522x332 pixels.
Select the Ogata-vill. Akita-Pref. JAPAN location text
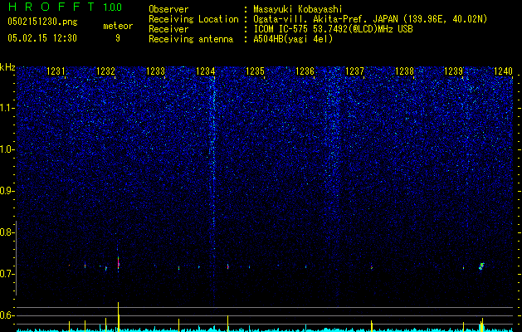coord(370,19)
